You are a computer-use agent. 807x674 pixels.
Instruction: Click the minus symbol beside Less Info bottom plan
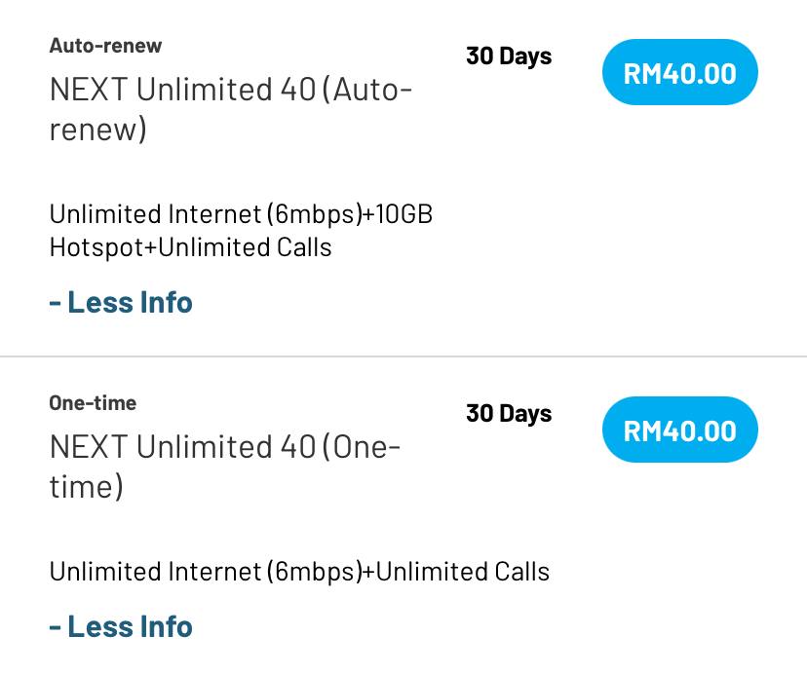(56, 626)
